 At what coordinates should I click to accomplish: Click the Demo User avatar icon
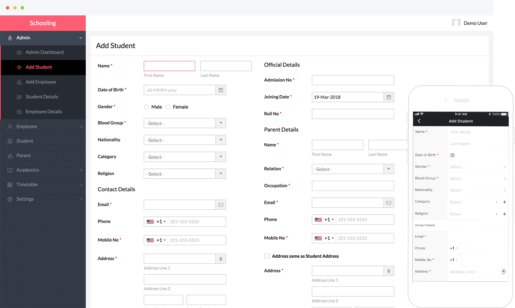[x=456, y=23]
